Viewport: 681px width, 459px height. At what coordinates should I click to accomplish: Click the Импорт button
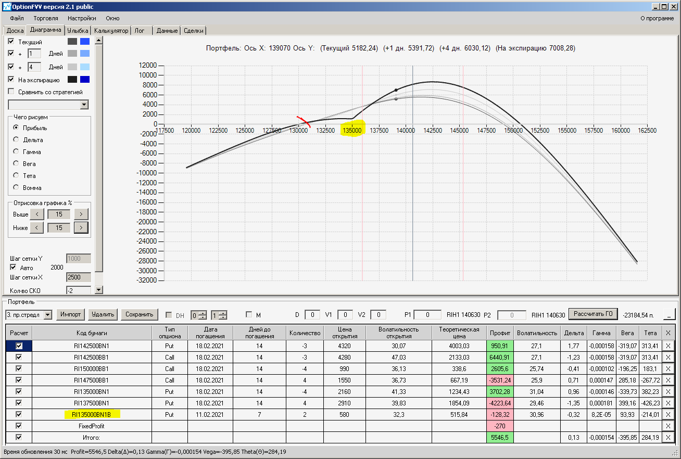[71, 314]
